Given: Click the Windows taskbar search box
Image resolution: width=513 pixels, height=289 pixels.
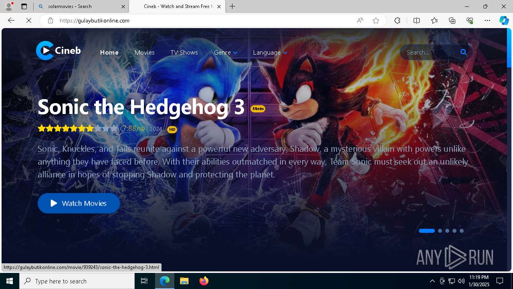Looking at the screenshot, I should 77,281.
